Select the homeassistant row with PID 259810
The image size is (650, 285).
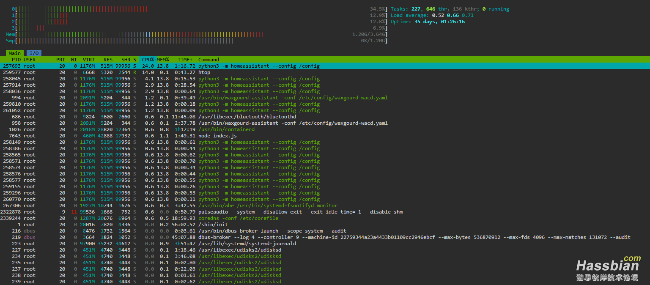(325, 104)
